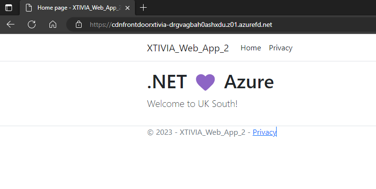Open the browser home icon
Image resolution: width=376 pixels, height=189 pixels.
[53, 24]
